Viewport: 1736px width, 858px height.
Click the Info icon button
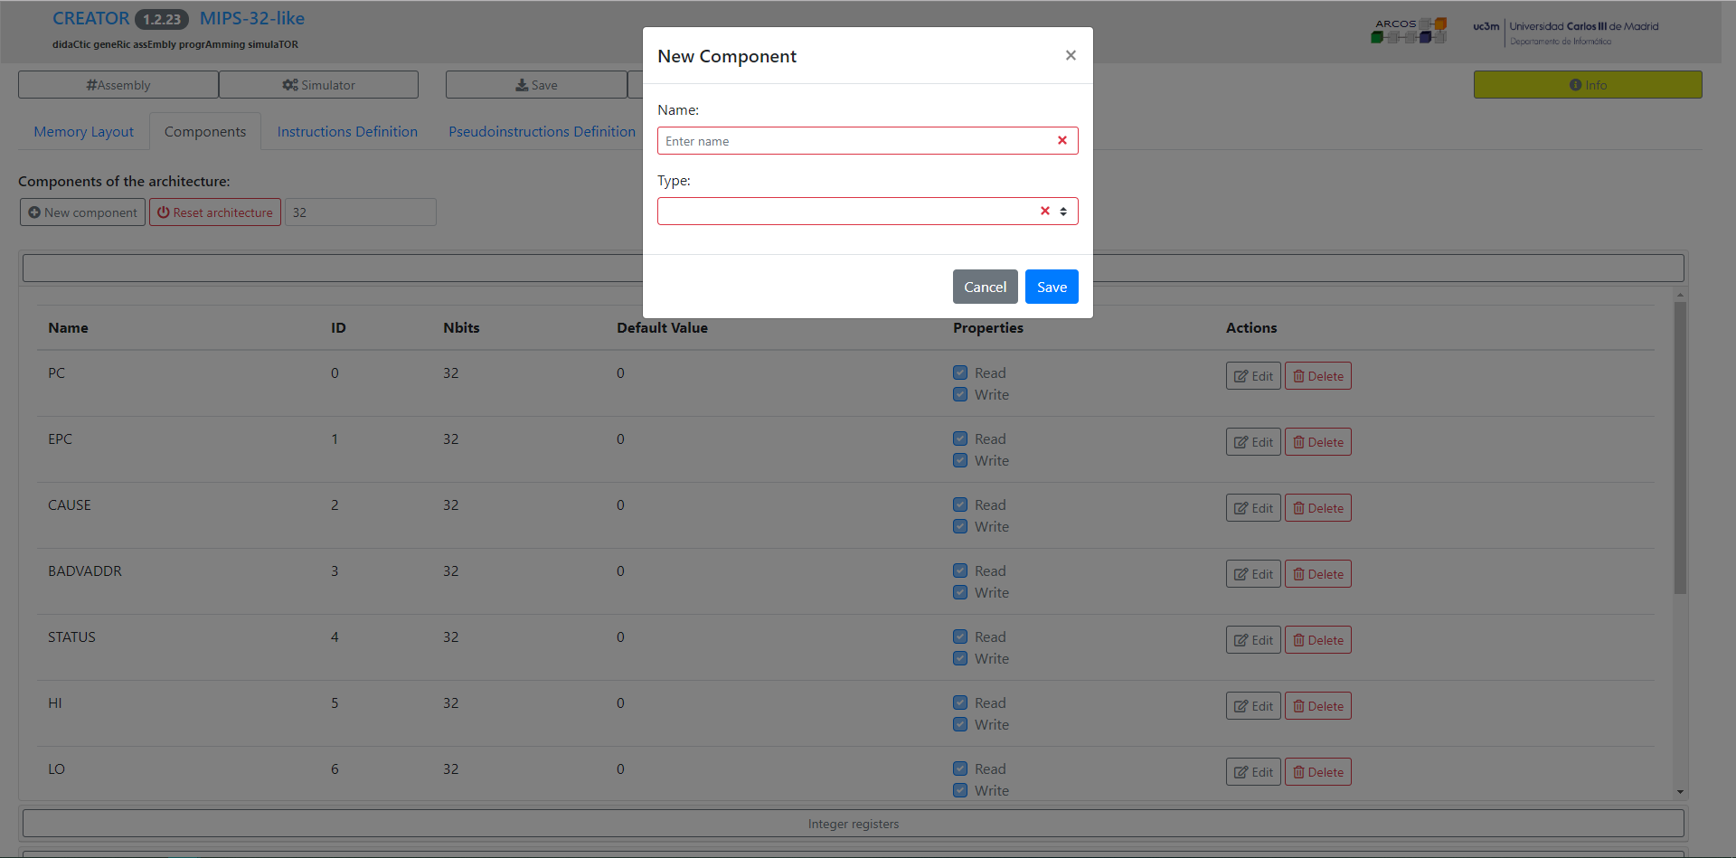(1576, 85)
